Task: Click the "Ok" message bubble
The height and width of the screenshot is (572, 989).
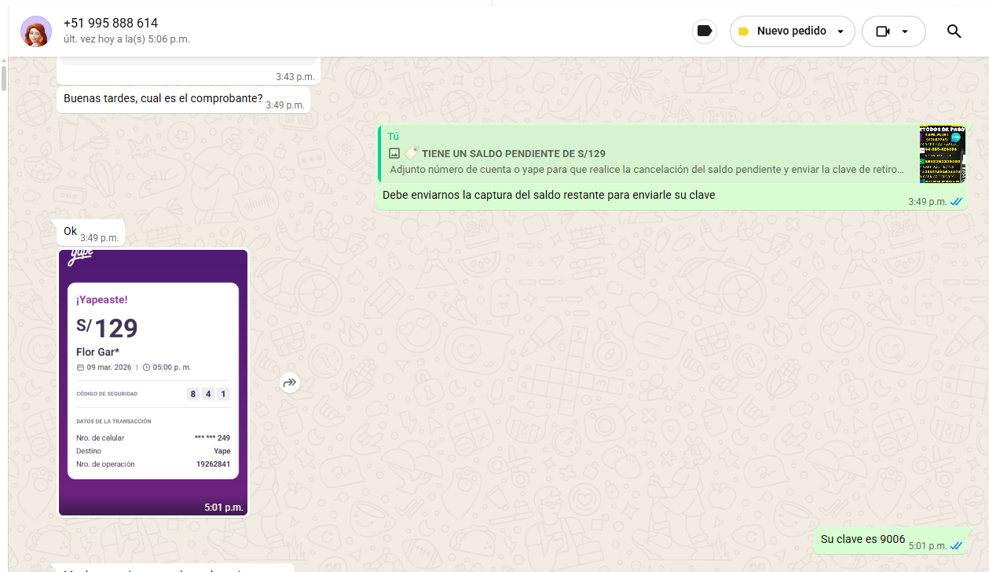Action: (71, 231)
